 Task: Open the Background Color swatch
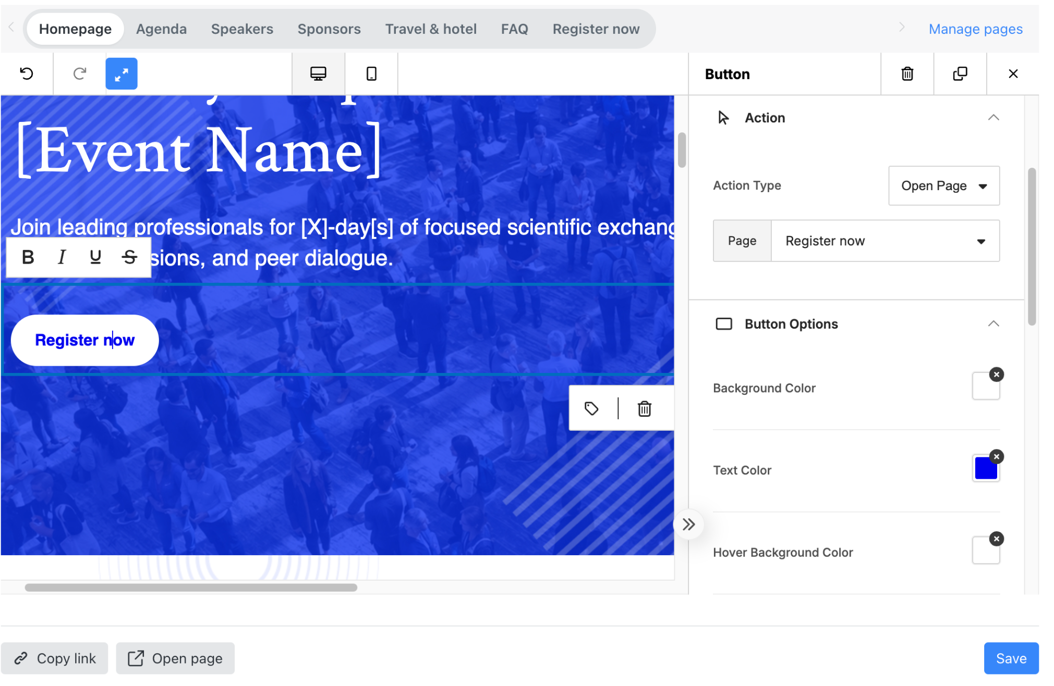click(986, 386)
